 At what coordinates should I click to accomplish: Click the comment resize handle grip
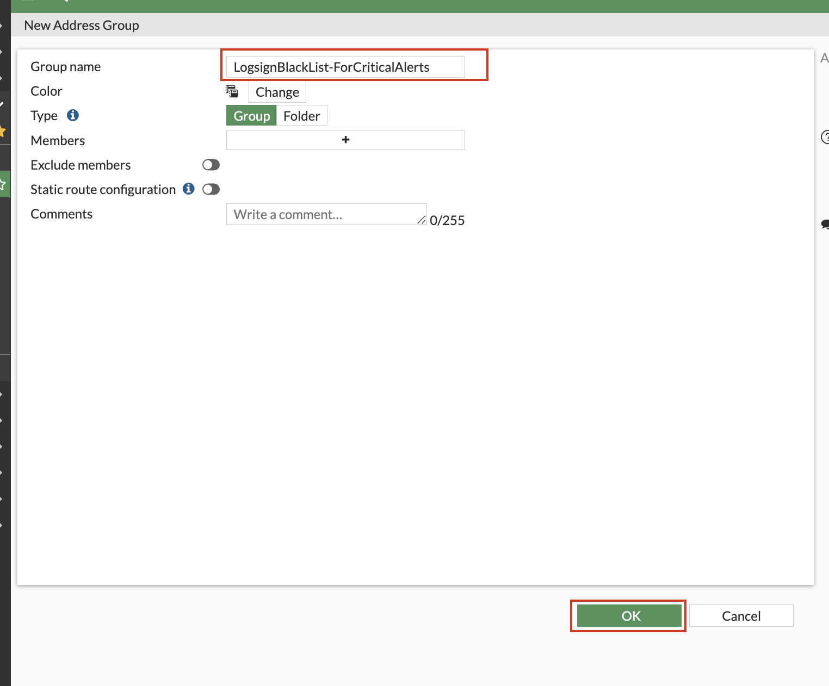[x=422, y=220]
